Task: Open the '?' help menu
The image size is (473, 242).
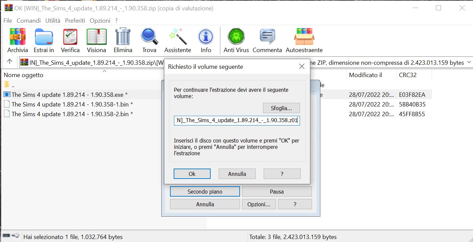Action: coord(116,20)
